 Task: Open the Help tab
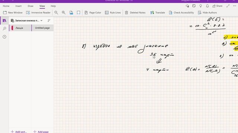coord(53,6)
